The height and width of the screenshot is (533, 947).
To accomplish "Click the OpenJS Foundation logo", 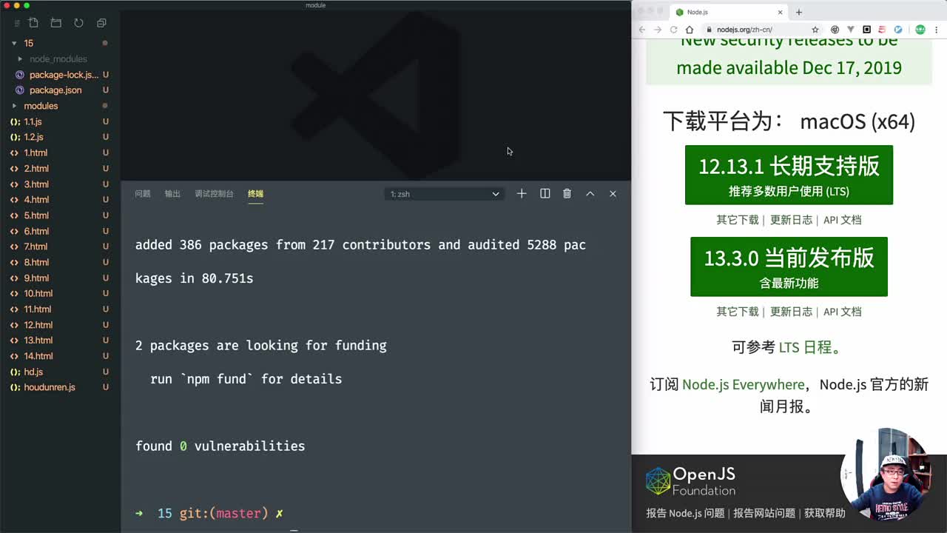I will point(691,481).
